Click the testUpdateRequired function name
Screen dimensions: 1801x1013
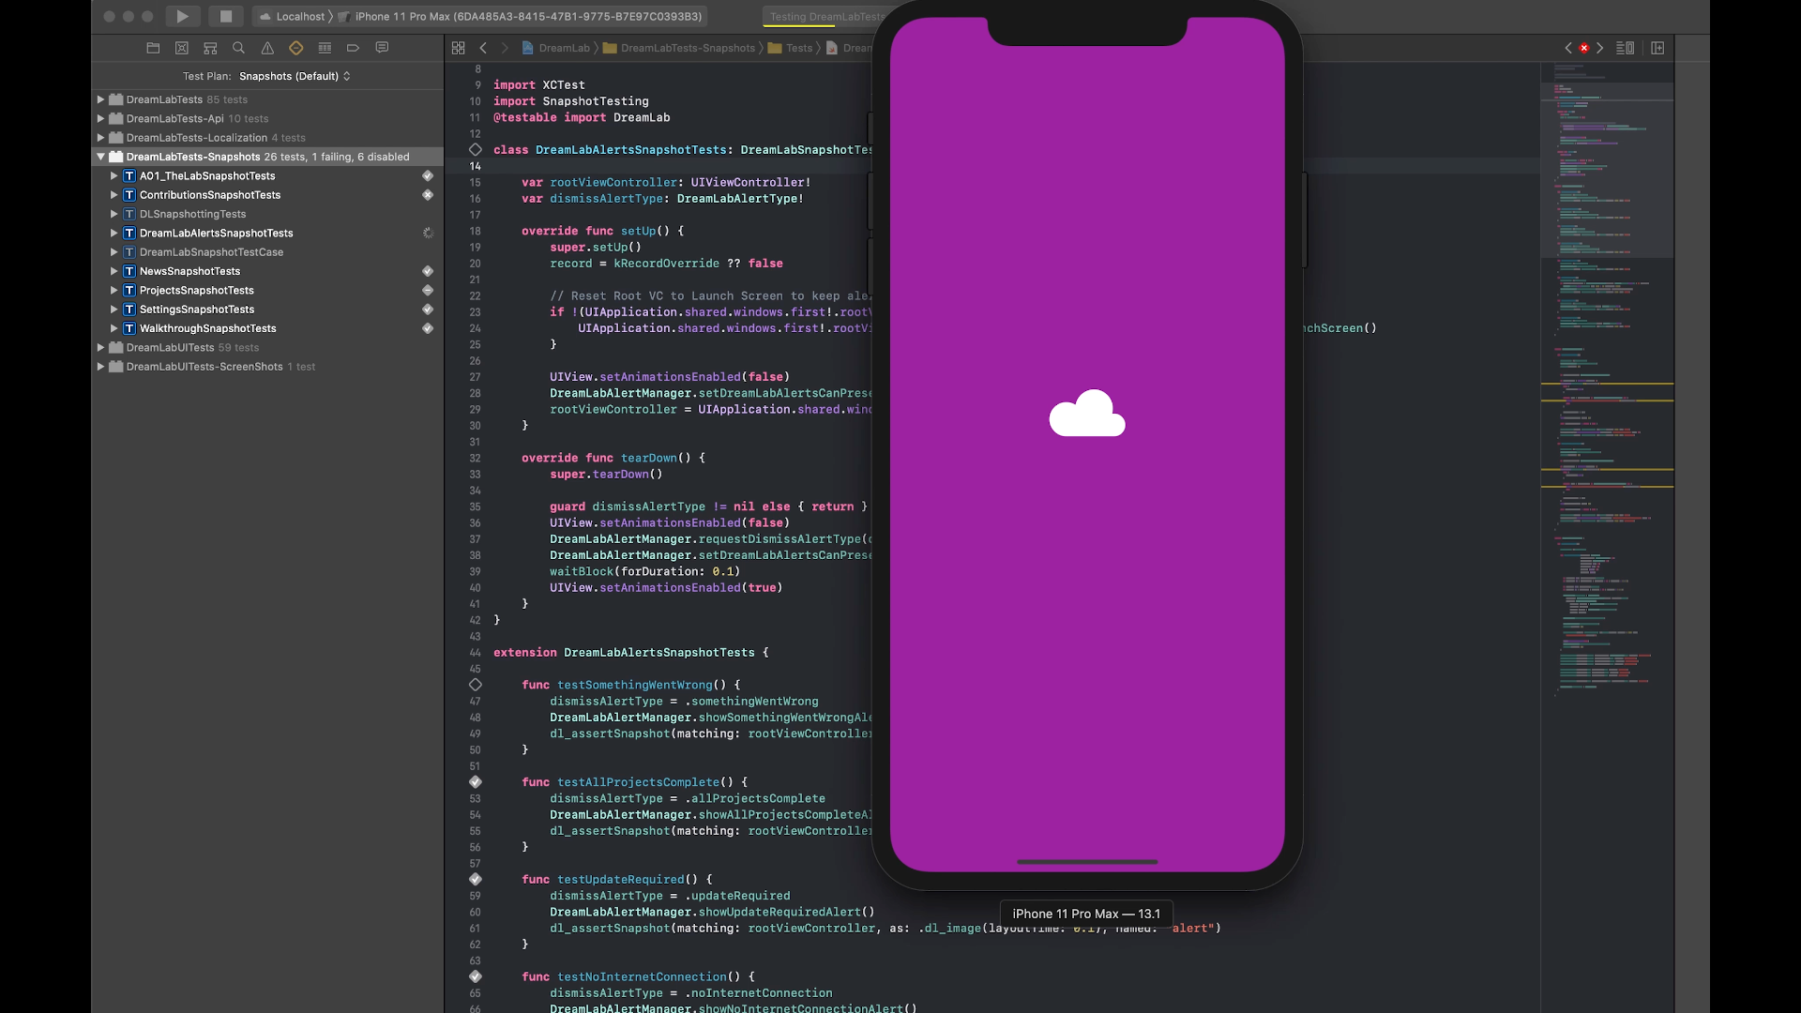click(x=621, y=879)
